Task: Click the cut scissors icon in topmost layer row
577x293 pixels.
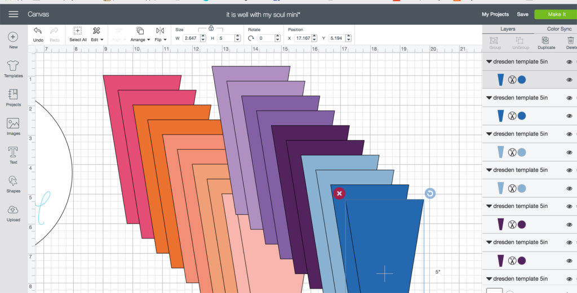Action: 512,80
